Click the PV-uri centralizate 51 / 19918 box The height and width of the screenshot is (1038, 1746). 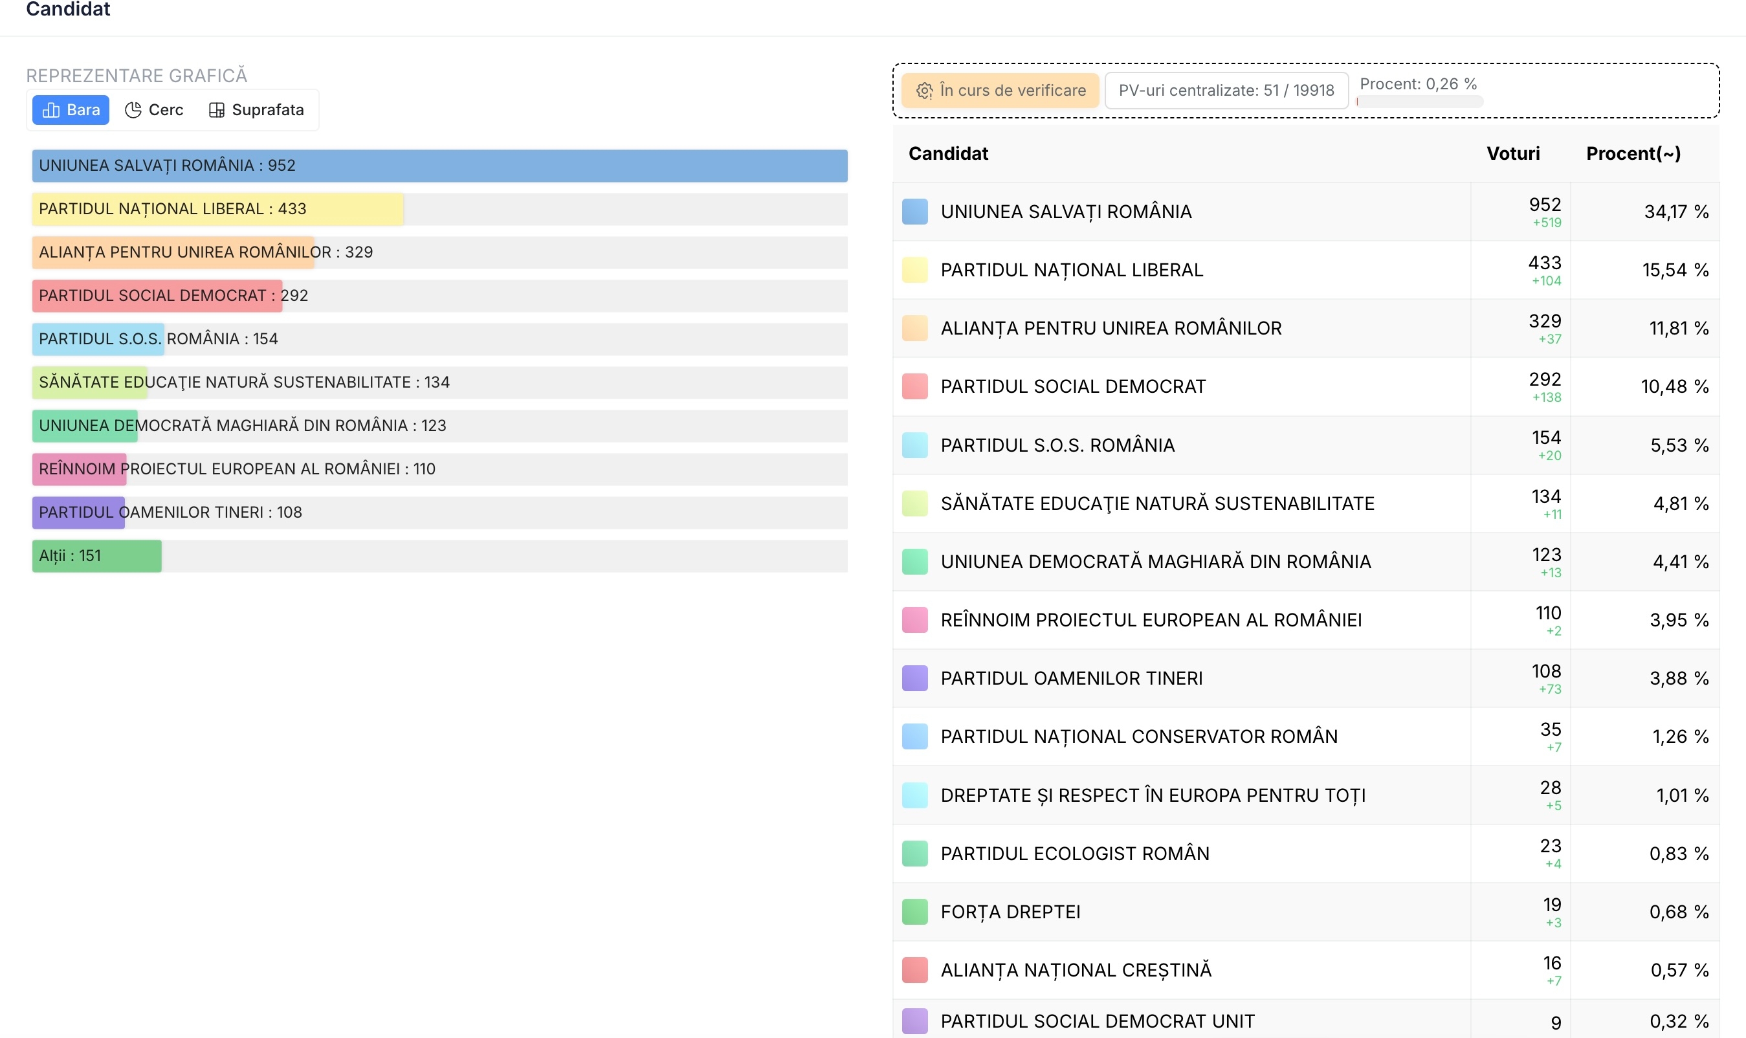click(1226, 90)
